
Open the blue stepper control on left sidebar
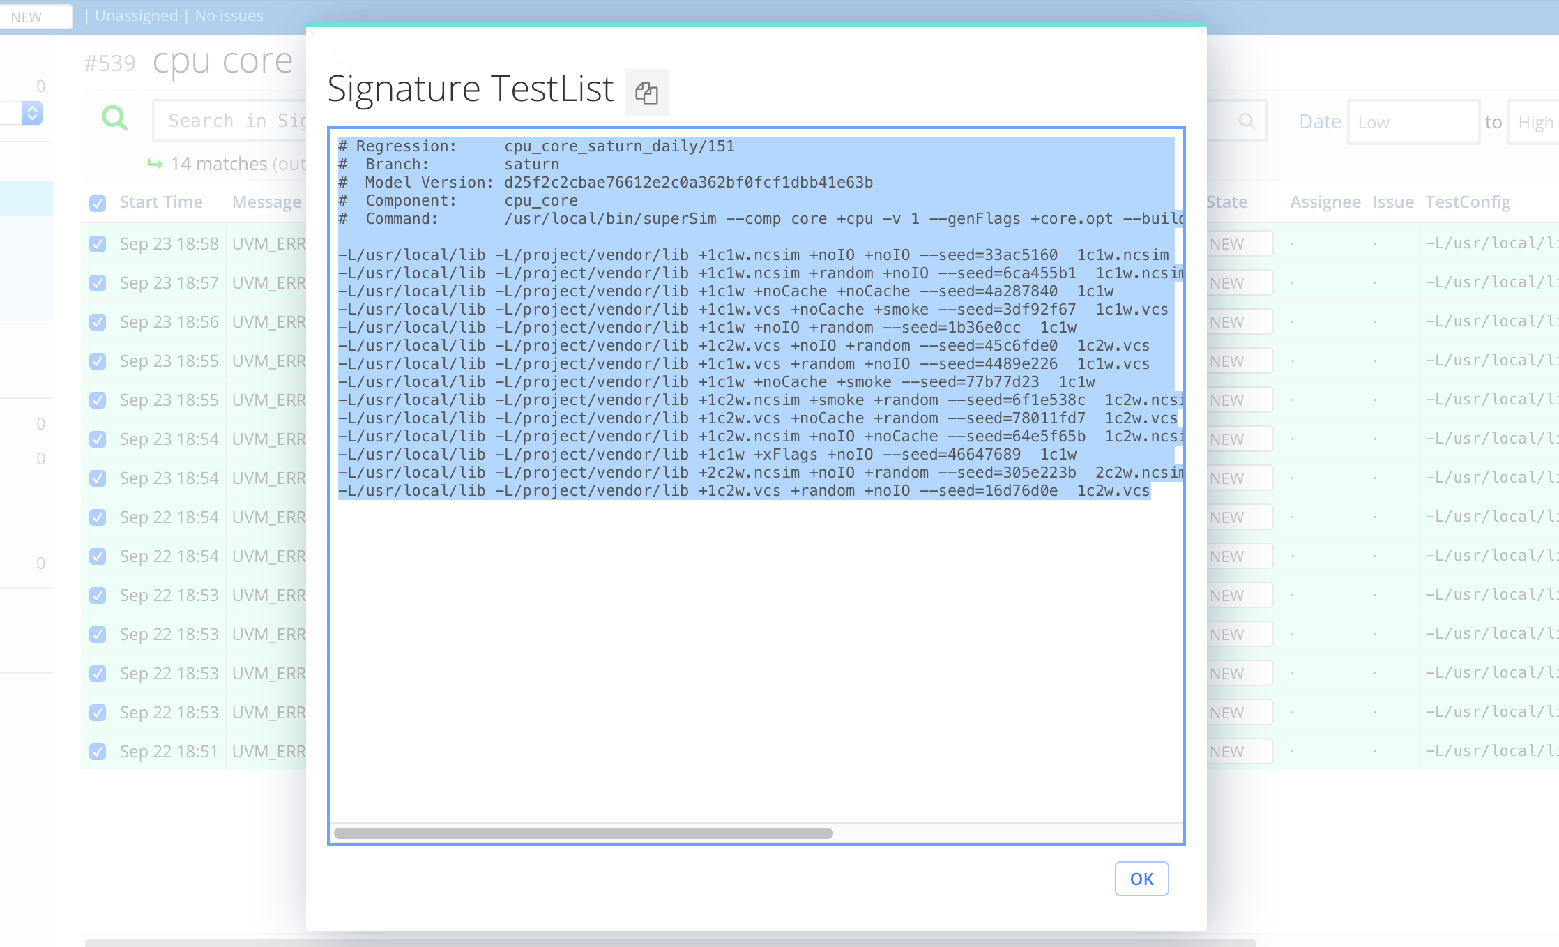pyautogui.click(x=32, y=113)
